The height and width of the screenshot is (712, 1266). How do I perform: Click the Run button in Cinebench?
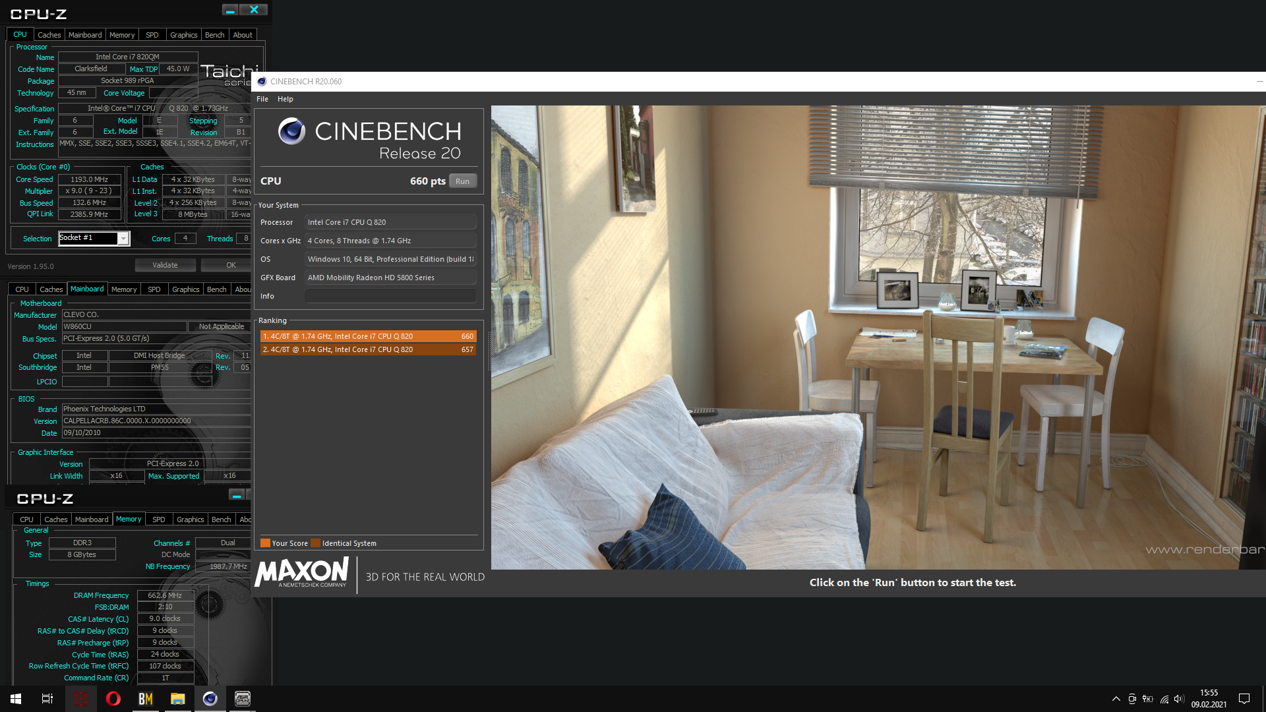(x=462, y=181)
